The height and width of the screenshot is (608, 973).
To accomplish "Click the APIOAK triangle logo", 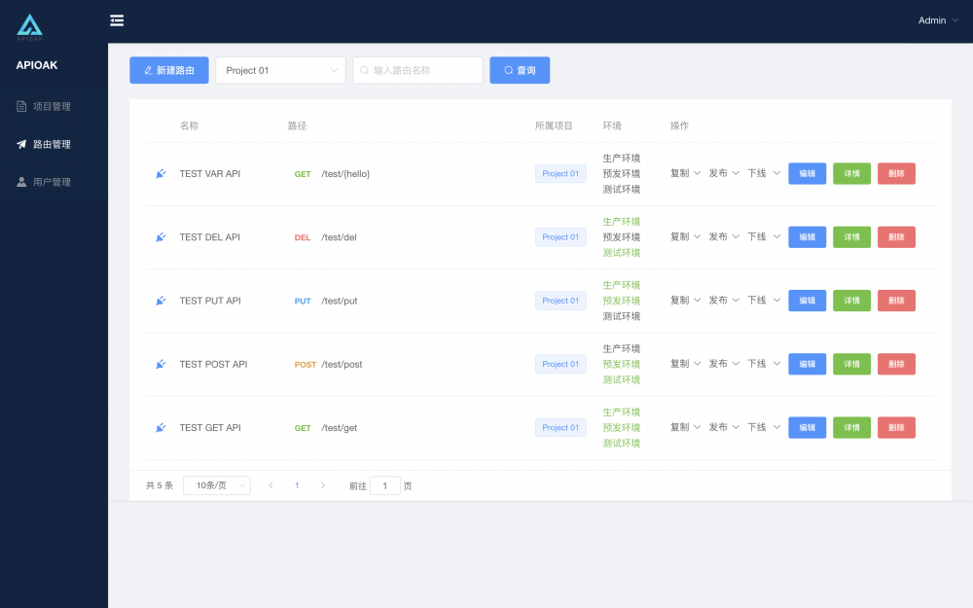I will click(29, 26).
